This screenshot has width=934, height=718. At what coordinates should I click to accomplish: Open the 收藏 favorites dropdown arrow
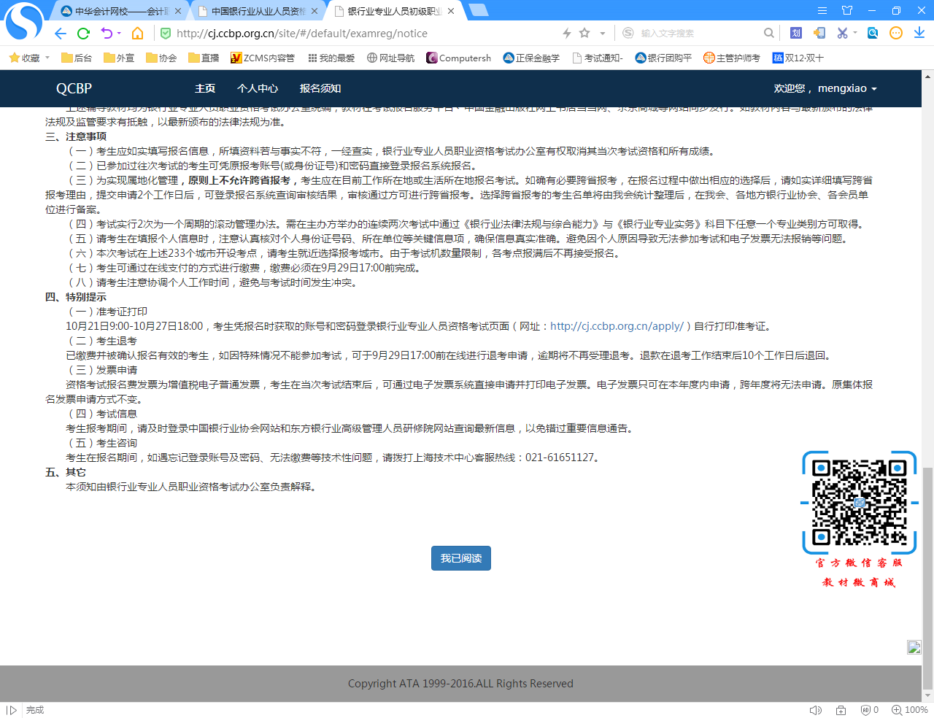coord(47,58)
